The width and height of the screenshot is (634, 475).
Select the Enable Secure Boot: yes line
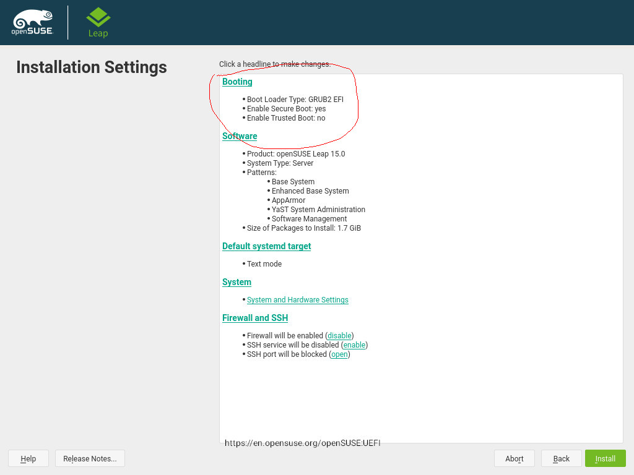click(286, 109)
